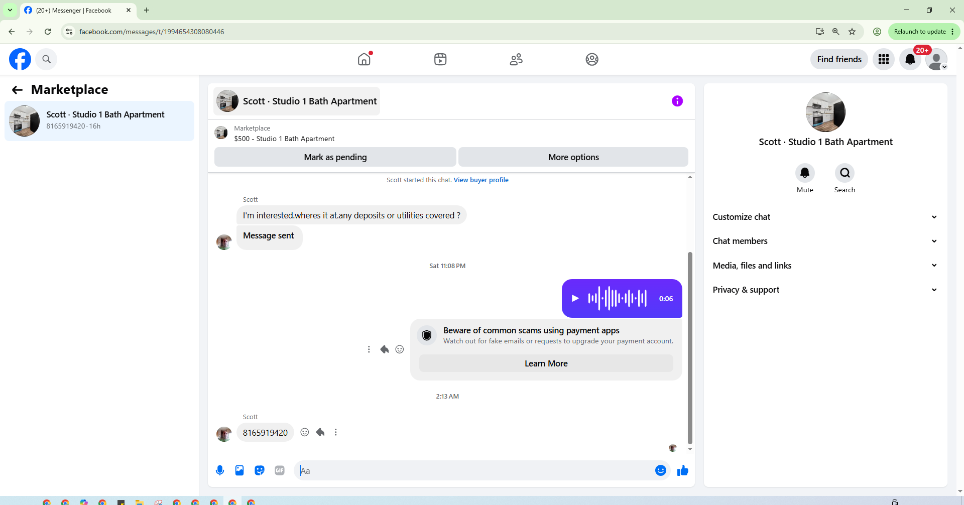Record a voice clip with the microphone icon
The width and height of the screenshot is (964, 505).
coord(220,470)
